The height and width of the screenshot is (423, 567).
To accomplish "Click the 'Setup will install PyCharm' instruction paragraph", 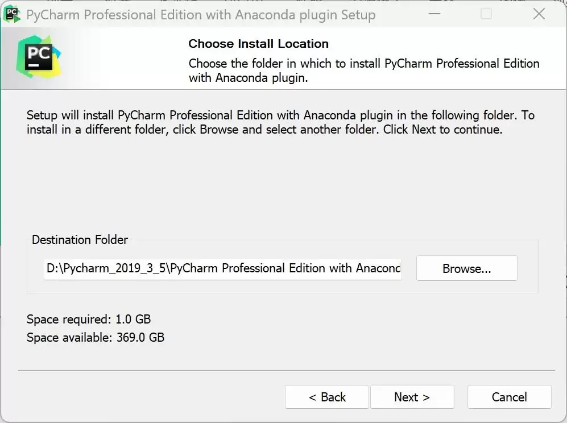I will point(280,122).
